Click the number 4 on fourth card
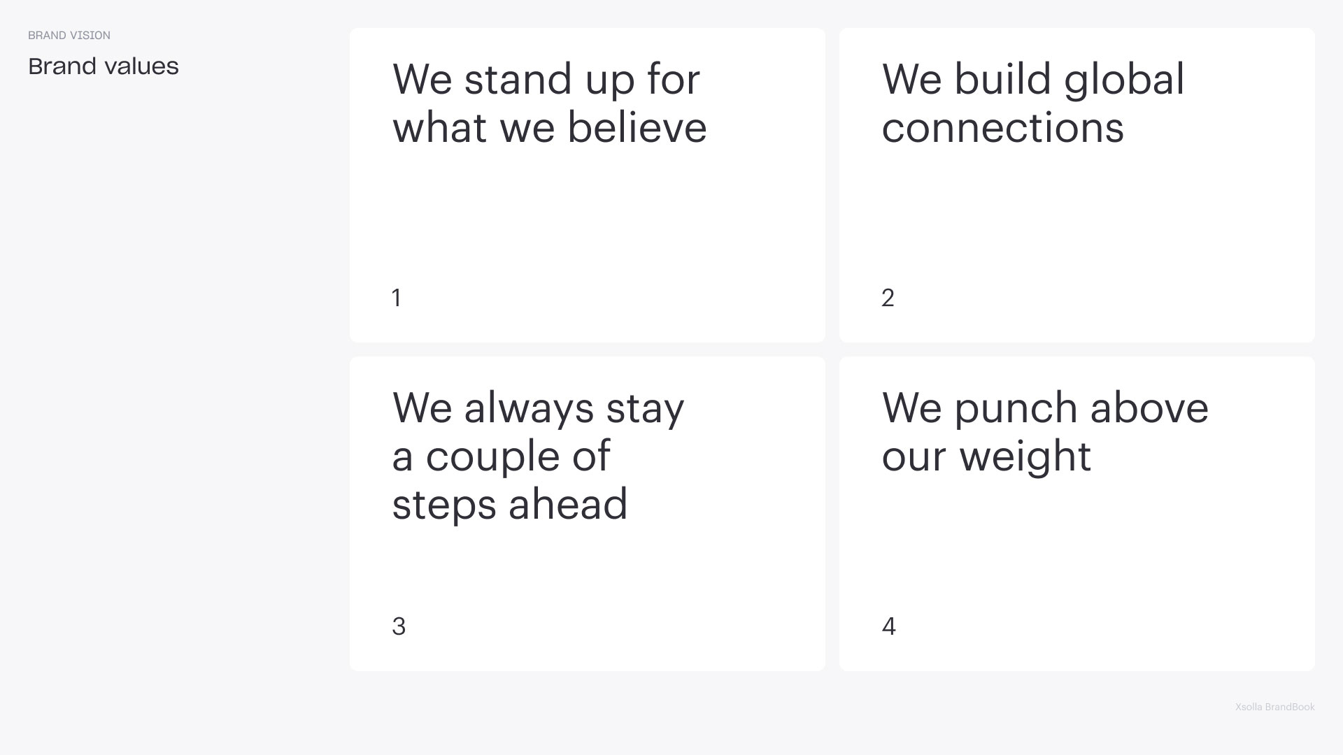 tap(888, 627)
